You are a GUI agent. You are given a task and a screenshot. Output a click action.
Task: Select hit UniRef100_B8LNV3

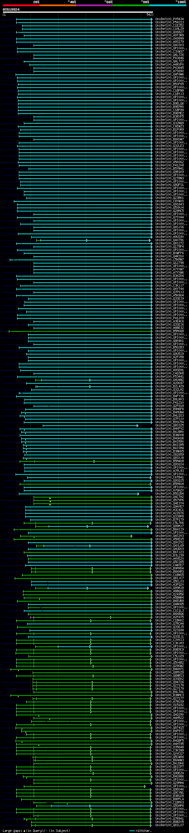point(170,399)
